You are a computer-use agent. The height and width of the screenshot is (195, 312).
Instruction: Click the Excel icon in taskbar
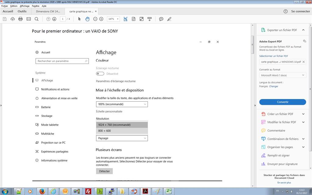pos(169,191)
